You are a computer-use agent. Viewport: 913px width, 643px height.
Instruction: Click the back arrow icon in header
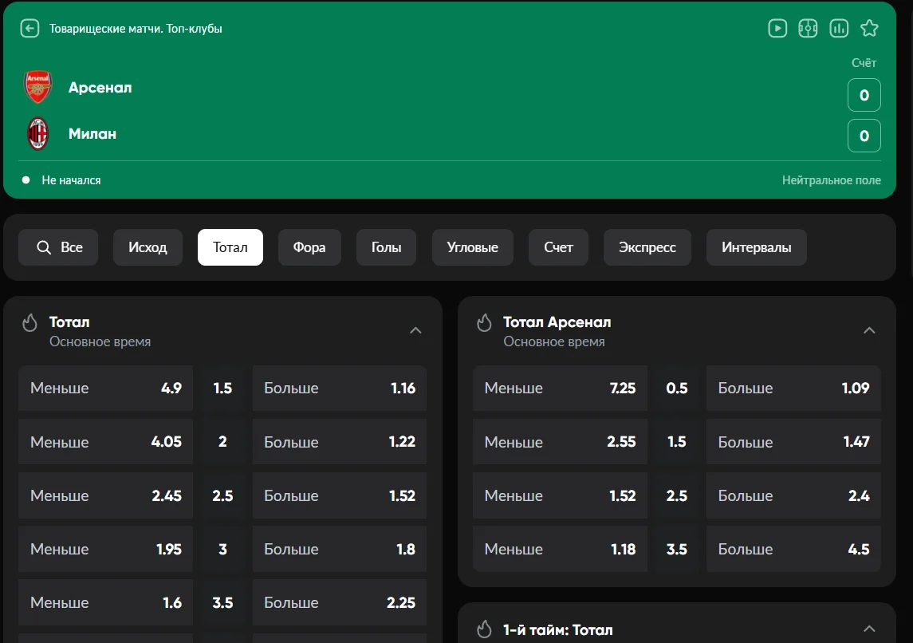pos(30,29)
